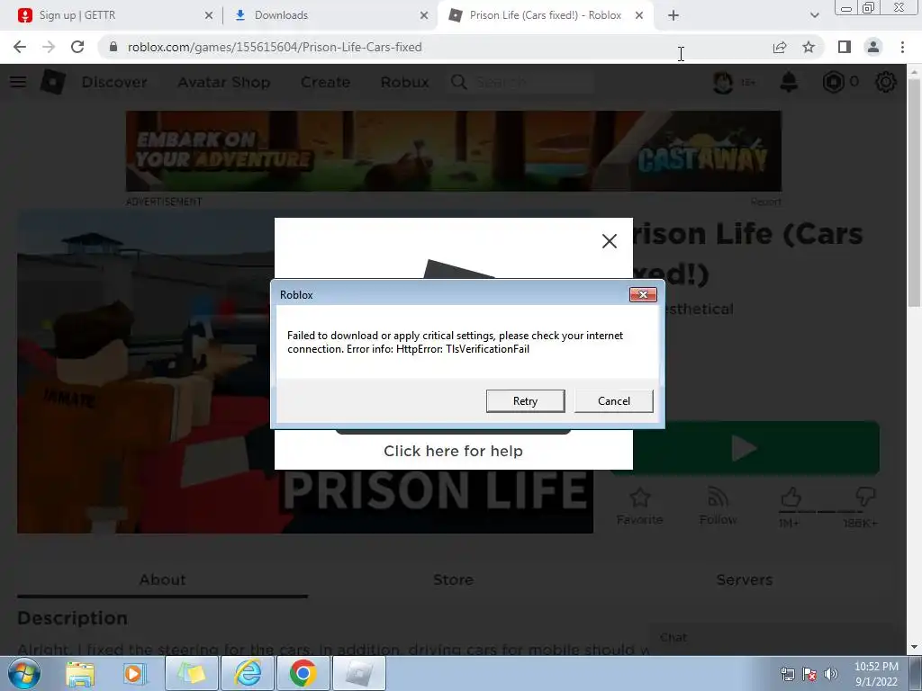This screenshot has height=691, width=922.
Task: Click the Roblox avatar profile icon
Action: pyautogui.click(x=723, y=82)
